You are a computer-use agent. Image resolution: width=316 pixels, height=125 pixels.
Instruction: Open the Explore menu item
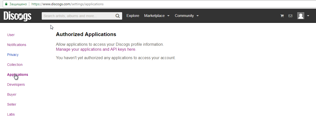click(133, 16)
